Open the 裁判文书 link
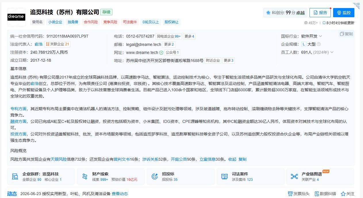The width and height of the screenshot is (363, 198). pos(122,159)
